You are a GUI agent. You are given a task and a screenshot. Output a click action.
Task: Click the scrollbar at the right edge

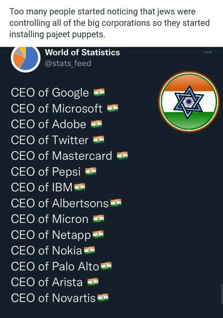point(222,294)
